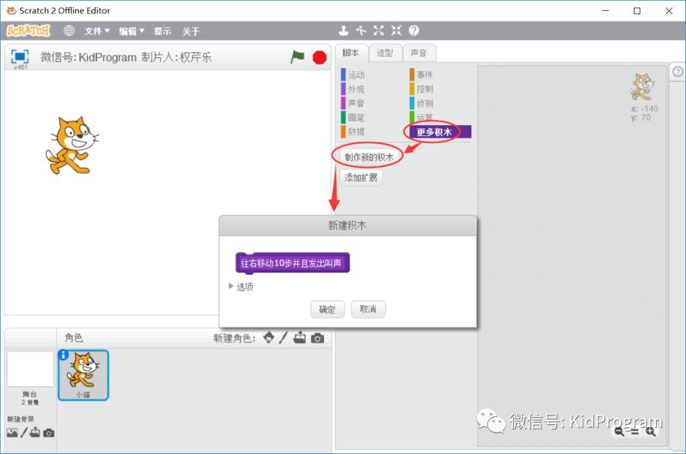
Task: Select the 更多积木 block category
Action: pos(440,131)
